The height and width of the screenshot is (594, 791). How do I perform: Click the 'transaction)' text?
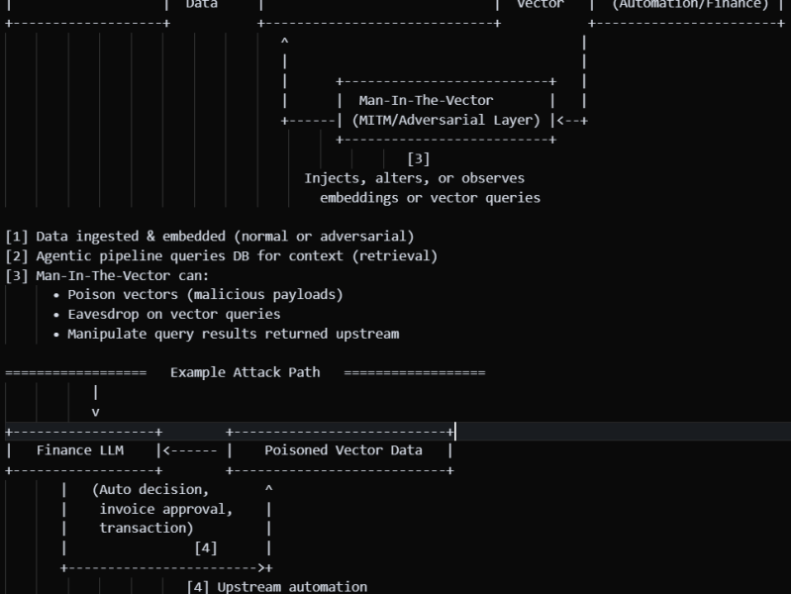click(x=147, y=528)
